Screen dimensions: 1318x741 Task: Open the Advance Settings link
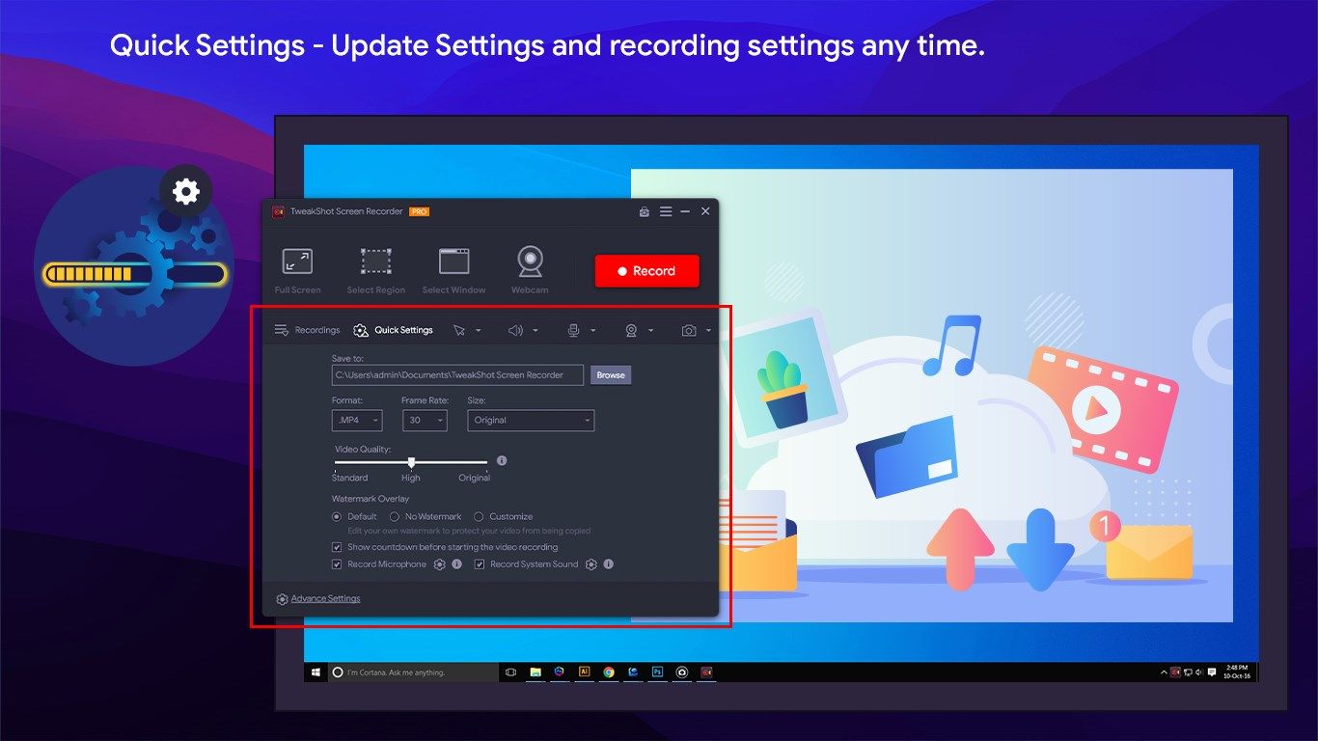click(x=325, y=599)
